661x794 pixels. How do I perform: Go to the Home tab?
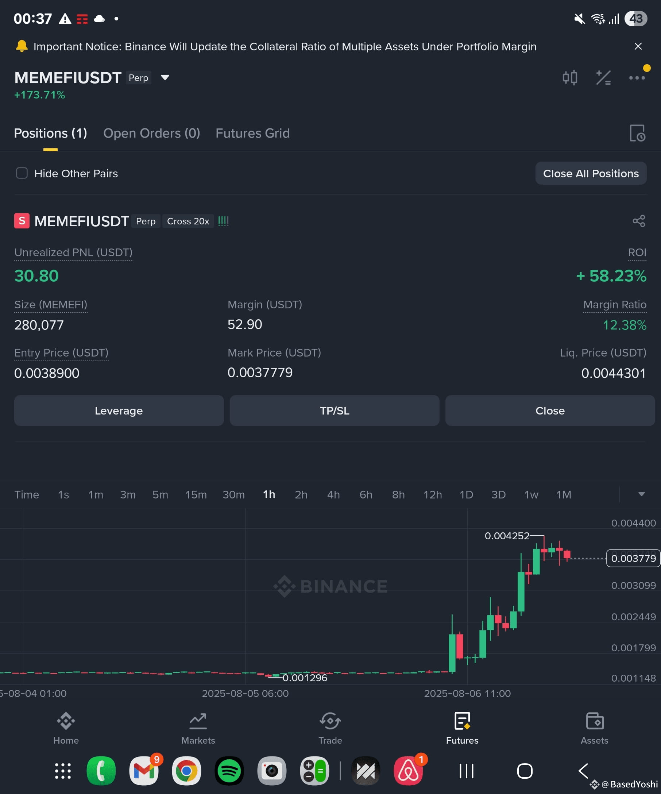(x=66, y=728)
